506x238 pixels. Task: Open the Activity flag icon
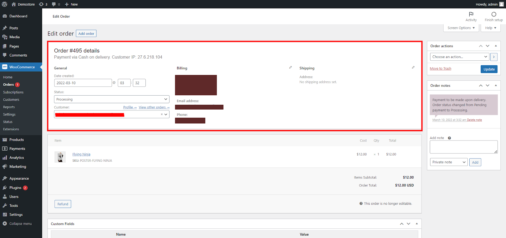tap(471, 14)
